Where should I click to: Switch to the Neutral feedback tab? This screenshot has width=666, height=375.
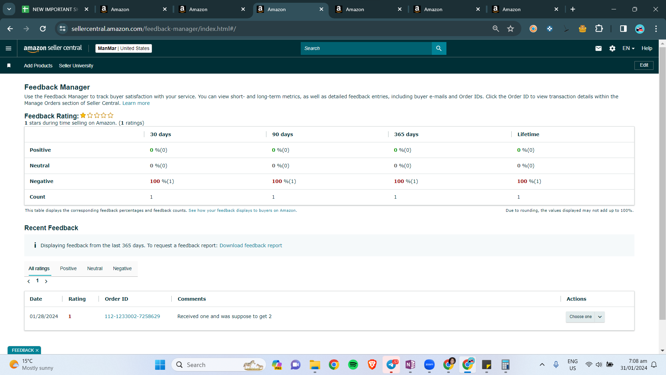pyautogui.click(x=95, y=269)
